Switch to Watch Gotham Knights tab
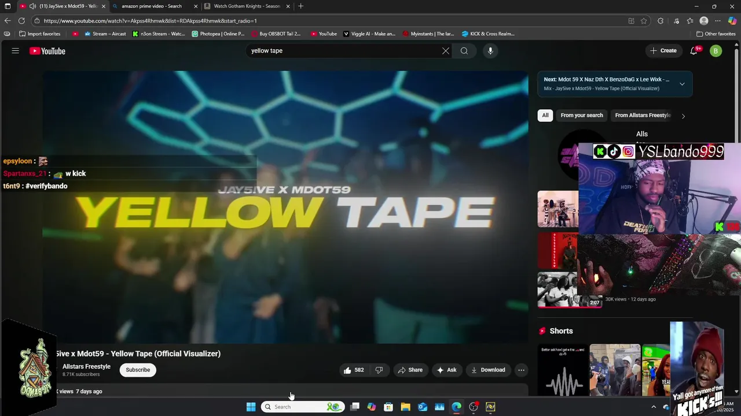The height and width of the screenshot is (416, 741). pos(247,6)
